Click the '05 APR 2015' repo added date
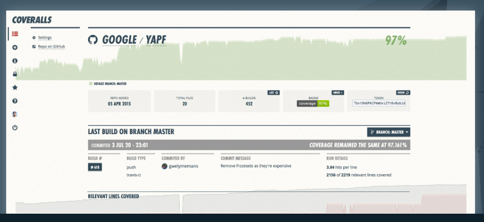This screenshot has width=484, height=222. click(x=120, y=104)
